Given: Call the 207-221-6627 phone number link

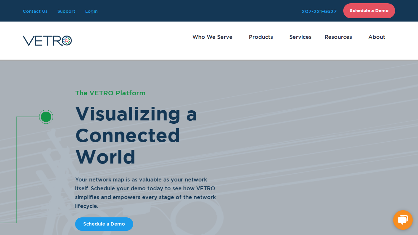Looking at the screenshot, I should [x=319, y=11].
